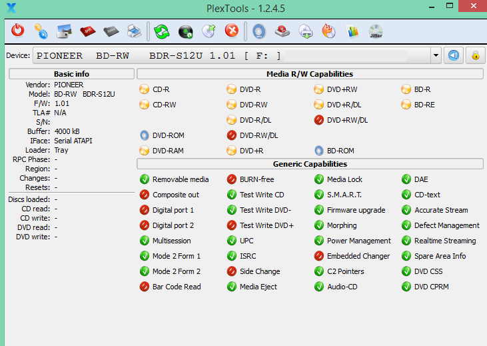The width and height of the screenshot is (487, 346).
Task: Click the 'Defect Management' label
Action: (447, 225)
